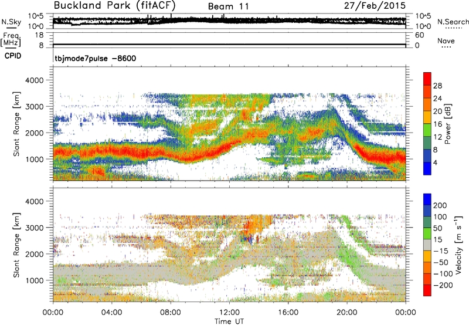469x325 pixels.
Task: Click the 'Power [dB]' color bar label
Action: coord(447,124)
